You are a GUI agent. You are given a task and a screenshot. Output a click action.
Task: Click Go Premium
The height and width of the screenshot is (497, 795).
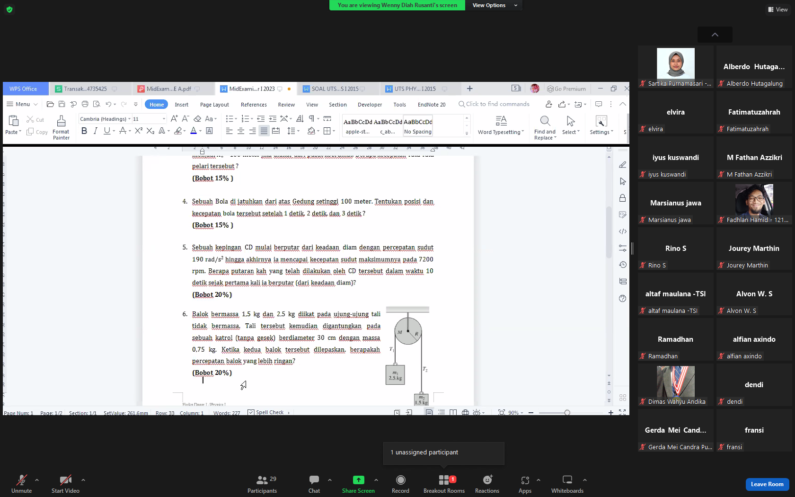coord(566,89)
